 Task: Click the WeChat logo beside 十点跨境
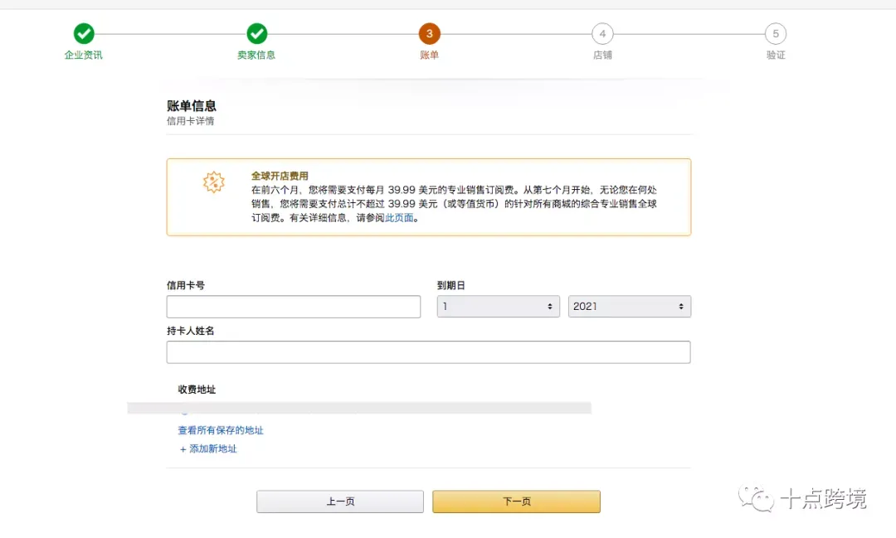(x=757, y=498)
